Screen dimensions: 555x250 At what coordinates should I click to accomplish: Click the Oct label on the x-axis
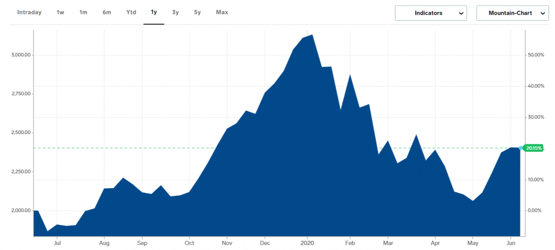(x=189, y=242)
